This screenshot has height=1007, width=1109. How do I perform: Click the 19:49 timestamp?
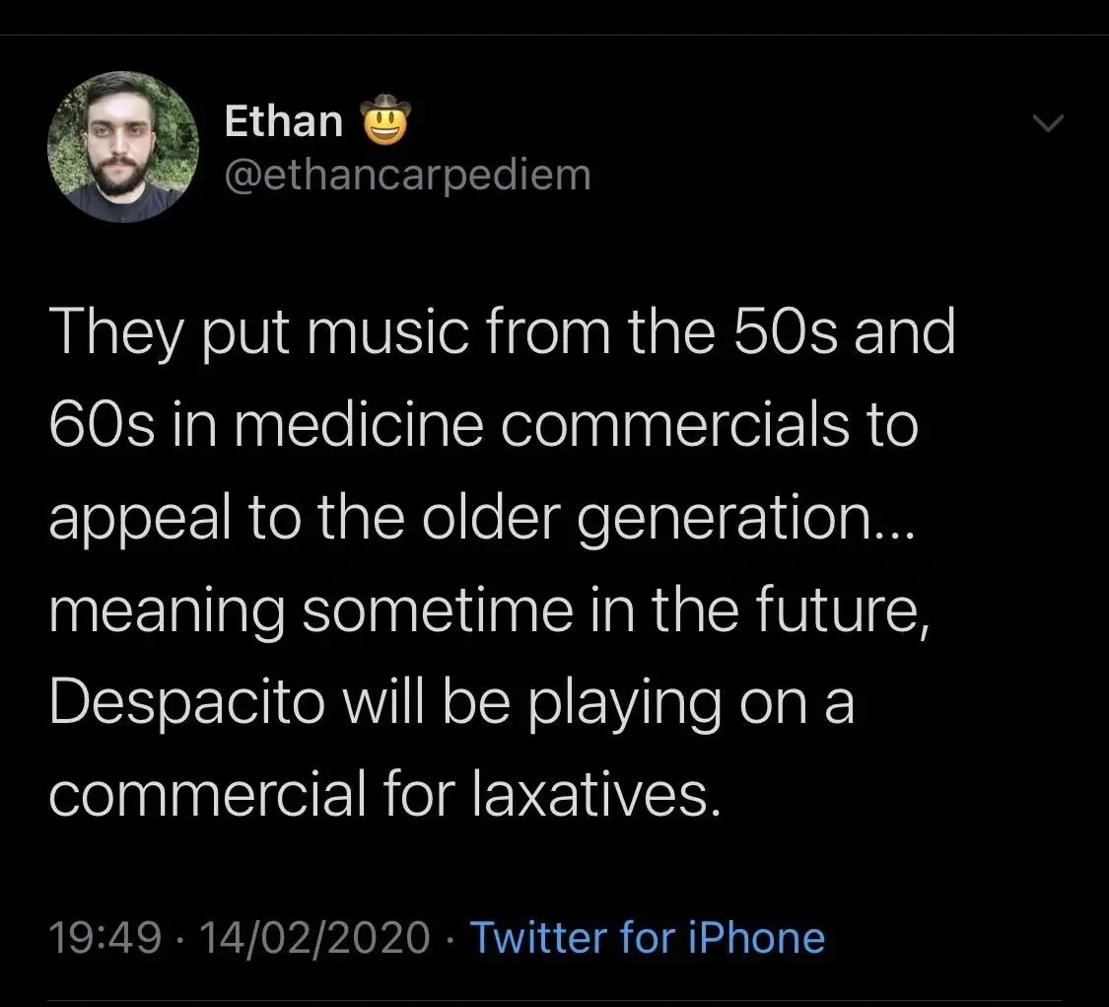104,937
